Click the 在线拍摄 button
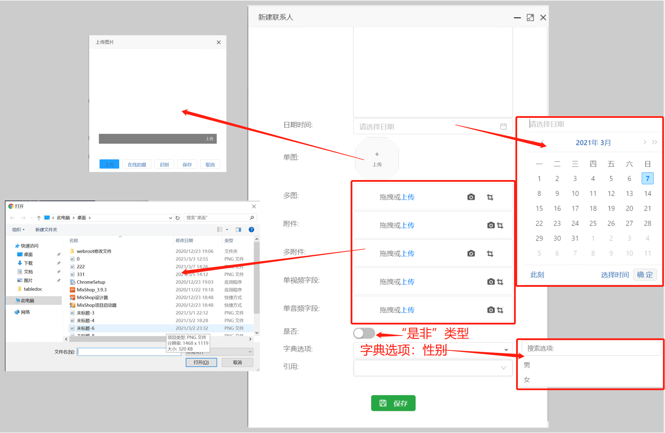This screenshot has width=665, height=433. click(x=137, y=164)
